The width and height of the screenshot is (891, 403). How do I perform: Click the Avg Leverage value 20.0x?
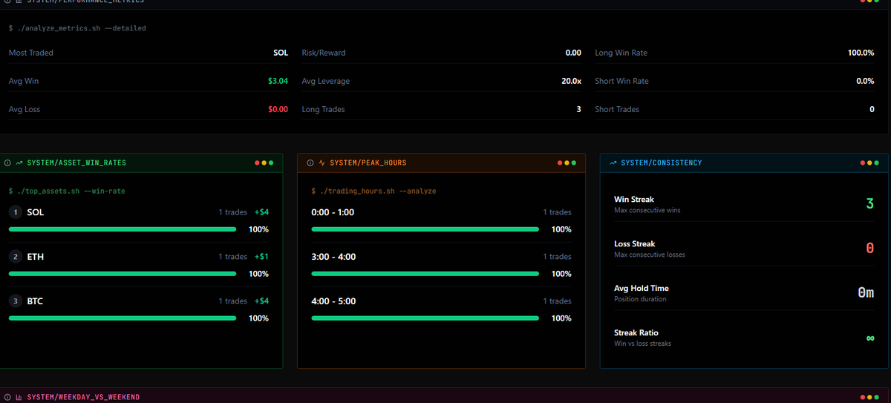[x=571, y=81]
